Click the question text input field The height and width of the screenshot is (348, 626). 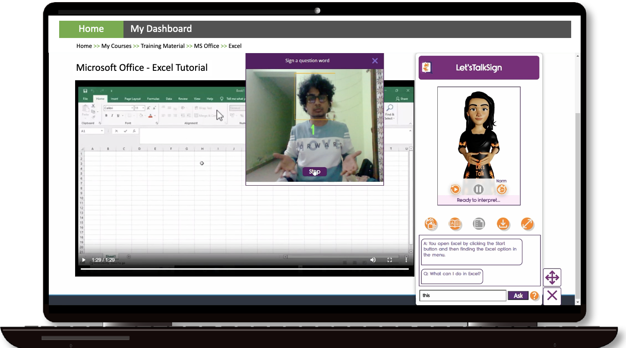pos(463,296)
